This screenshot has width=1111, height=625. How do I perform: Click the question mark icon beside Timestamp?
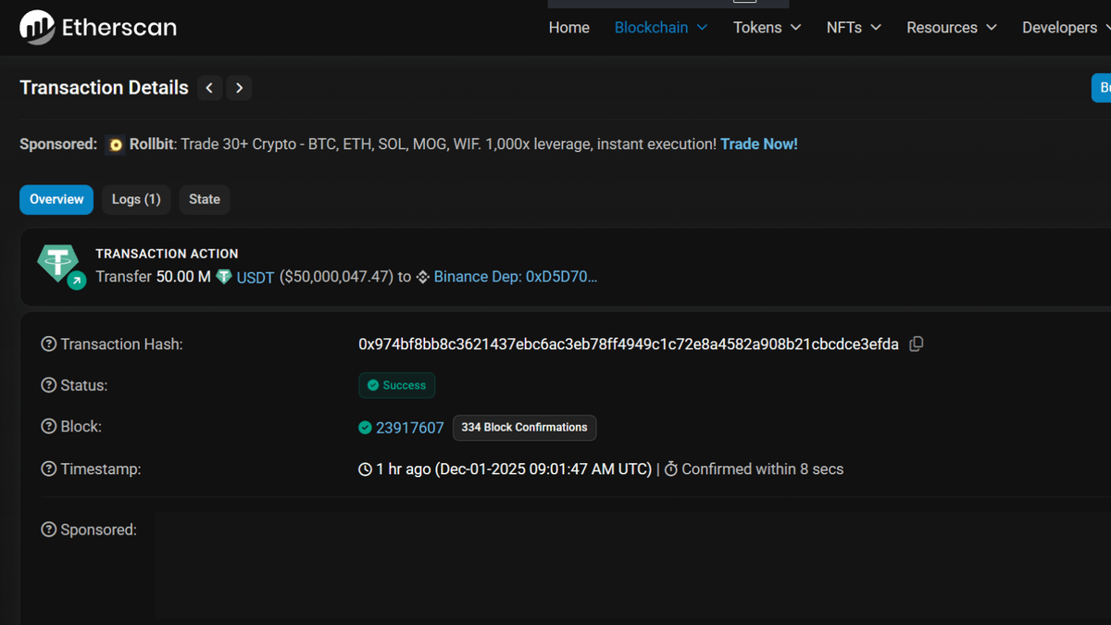point(47,469)
